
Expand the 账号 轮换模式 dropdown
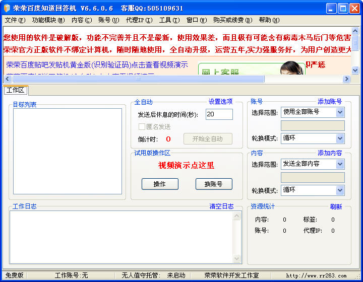[340, 138]
